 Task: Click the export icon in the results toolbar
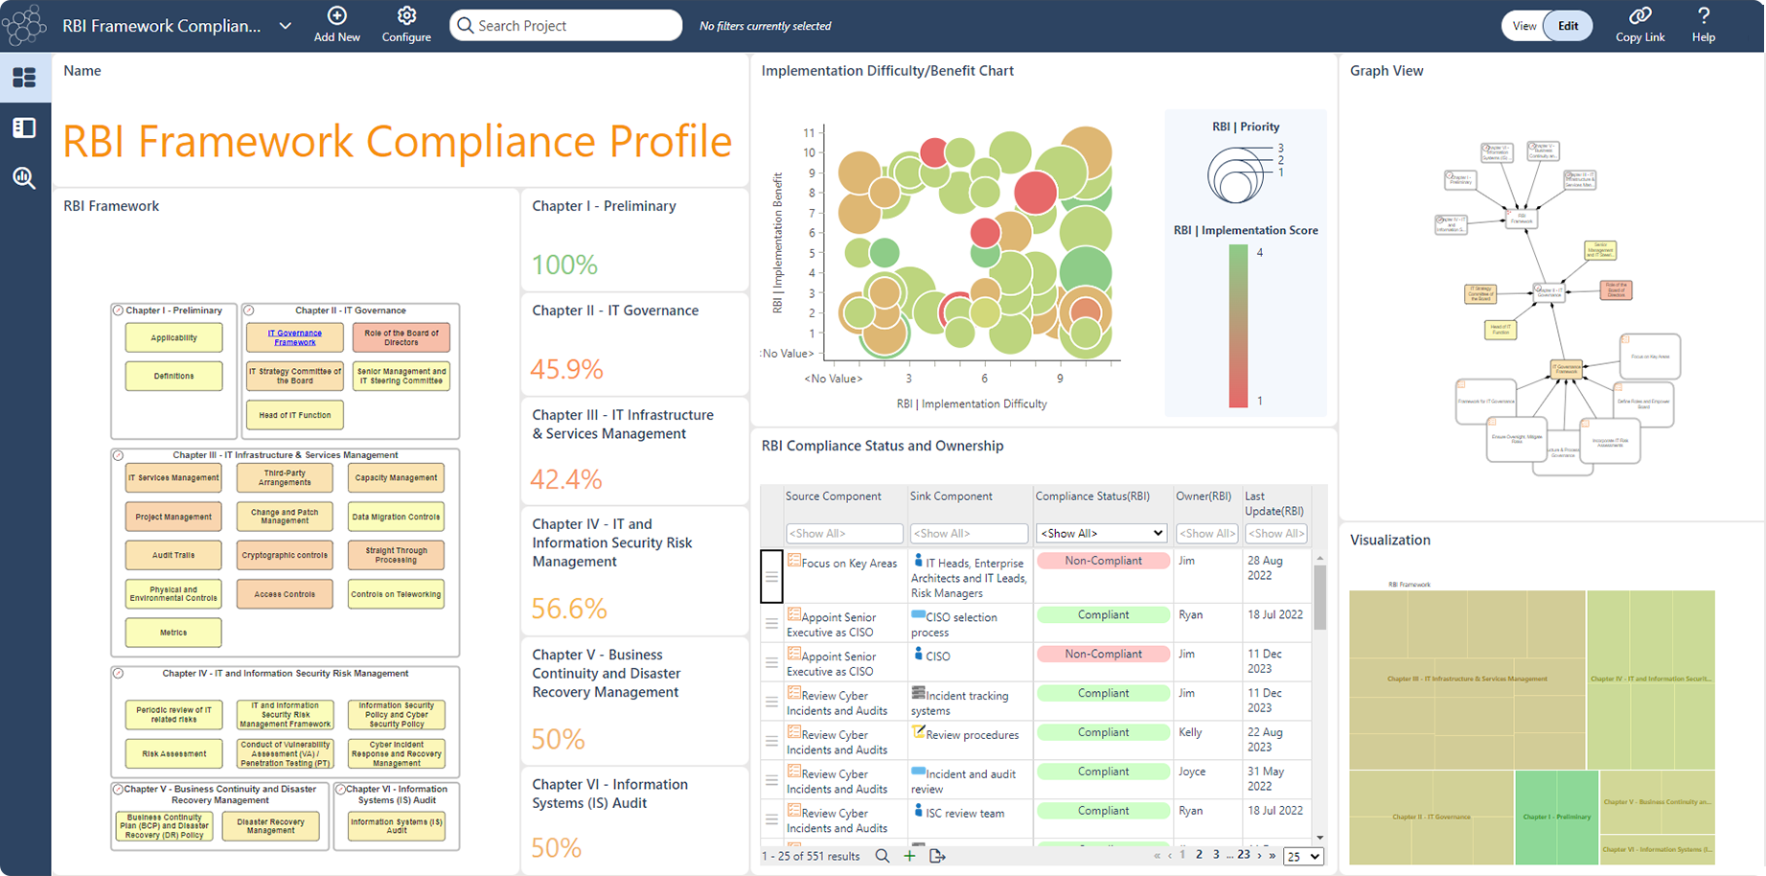tap(937, 856)
